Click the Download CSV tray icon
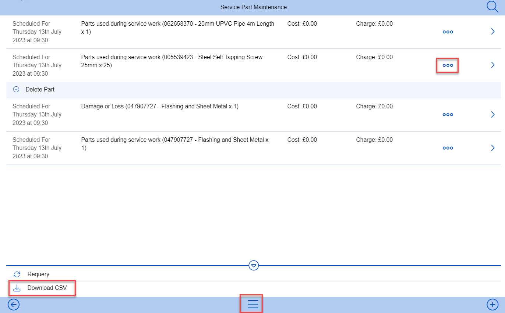 [x=17, y=288]
